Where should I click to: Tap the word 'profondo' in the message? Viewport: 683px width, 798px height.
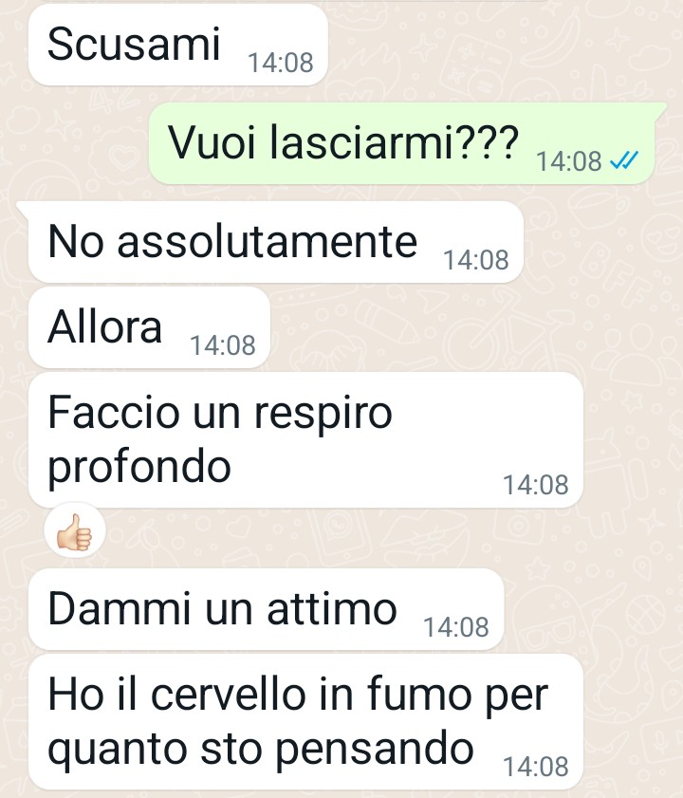point(139,468)
